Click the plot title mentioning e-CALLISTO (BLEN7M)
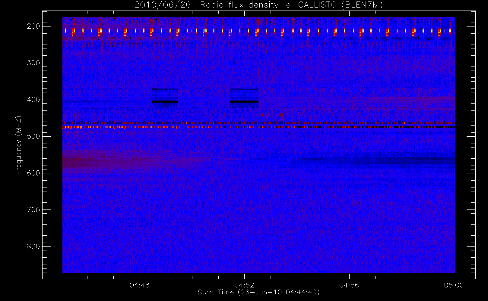This screenshot has width=488, height=301. tap(258, 5)
